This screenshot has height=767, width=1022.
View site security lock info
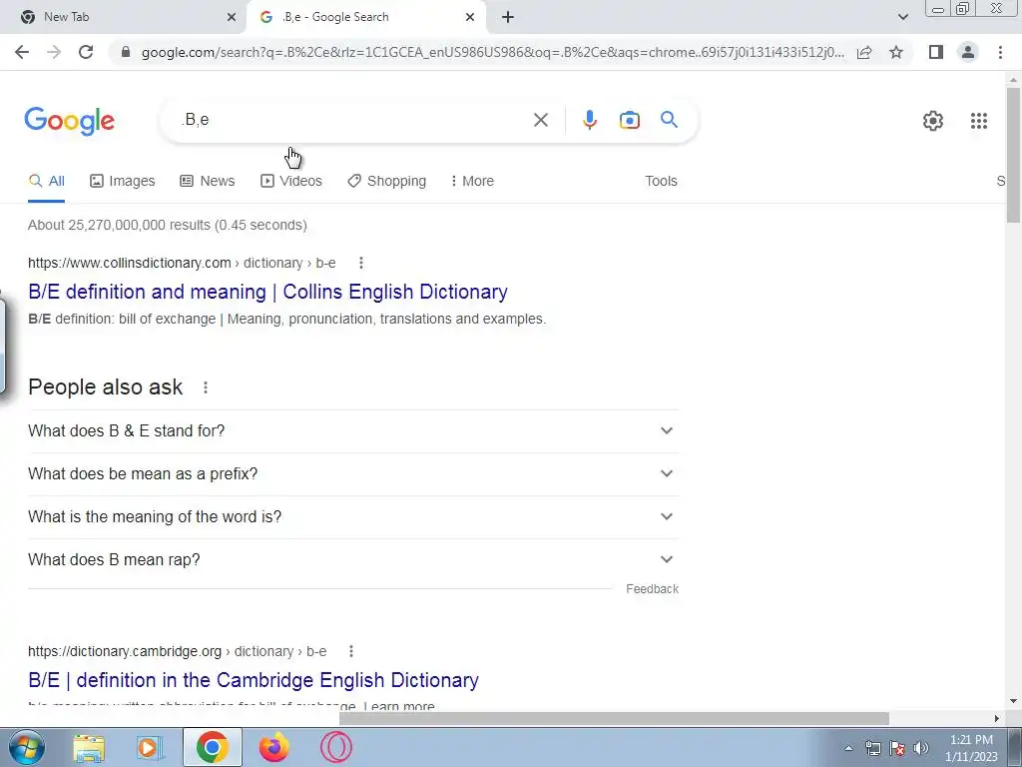coord(126,52)
